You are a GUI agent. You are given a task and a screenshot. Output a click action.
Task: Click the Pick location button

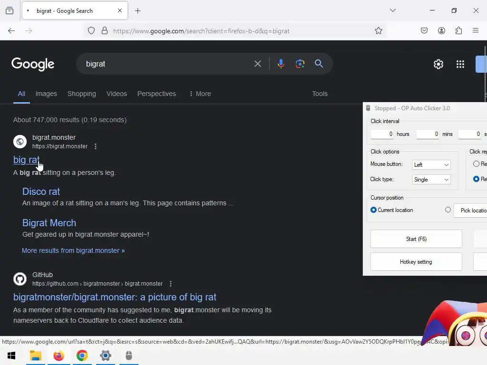tap(470, 211)
